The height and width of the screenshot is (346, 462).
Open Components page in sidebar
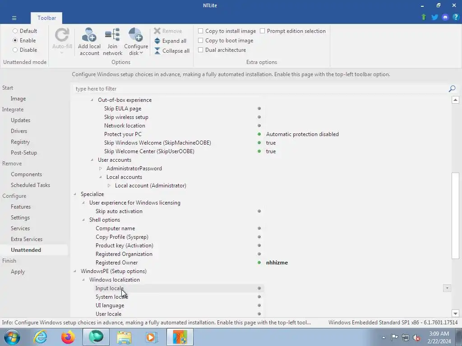point(26,174)
